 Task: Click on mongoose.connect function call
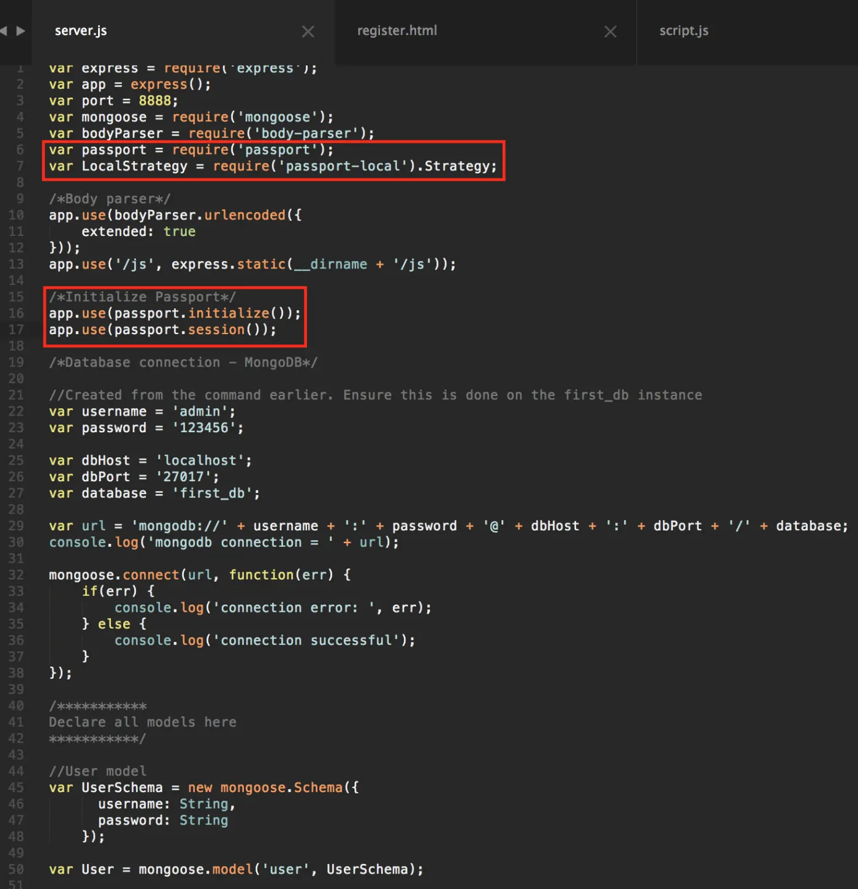pos(114,575)
